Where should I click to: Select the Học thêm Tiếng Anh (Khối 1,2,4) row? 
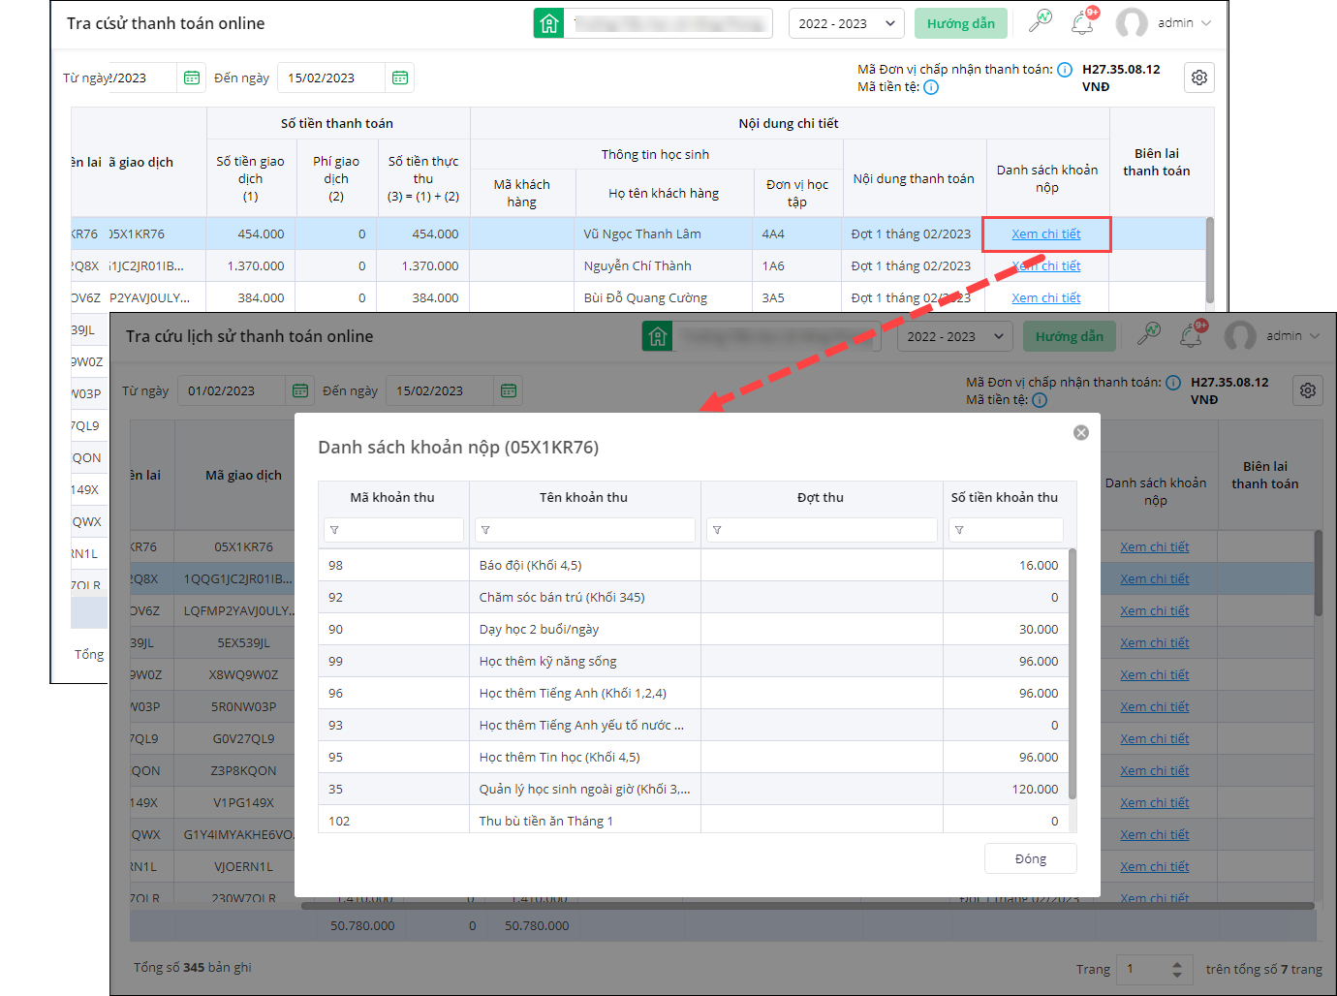click(x=694, y=693)
